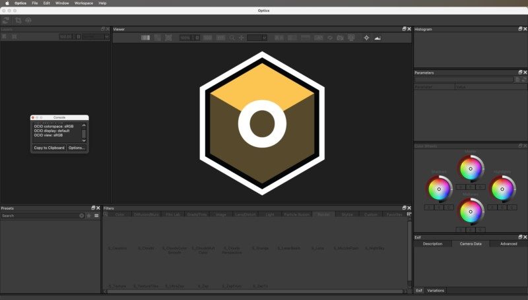
Task: Click the Highlights color wheel
Action: pyautogui.click(x=502, y=189)
